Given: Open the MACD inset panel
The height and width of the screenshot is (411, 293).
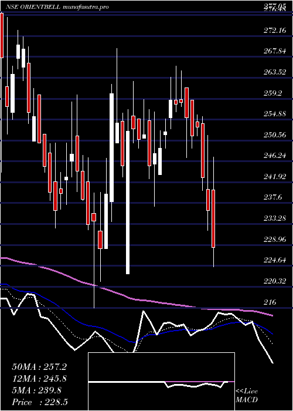Looking at the screenshot, I should point(161,382).
